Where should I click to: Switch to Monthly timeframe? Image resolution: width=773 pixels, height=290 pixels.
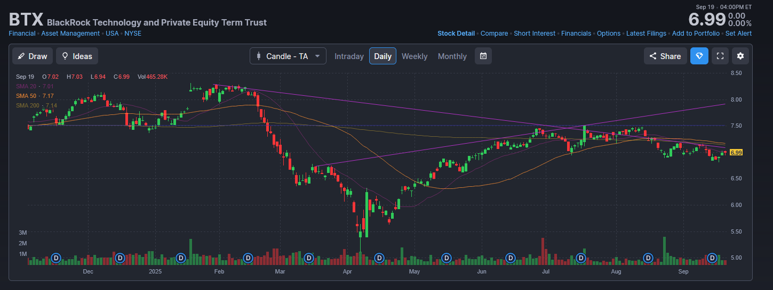452,56
